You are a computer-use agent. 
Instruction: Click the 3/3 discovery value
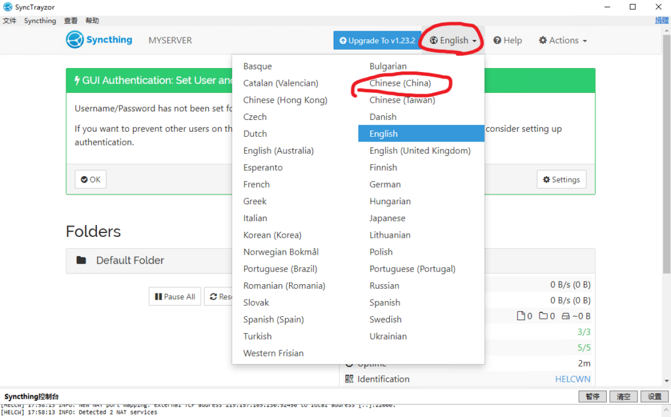coord(584,331)
